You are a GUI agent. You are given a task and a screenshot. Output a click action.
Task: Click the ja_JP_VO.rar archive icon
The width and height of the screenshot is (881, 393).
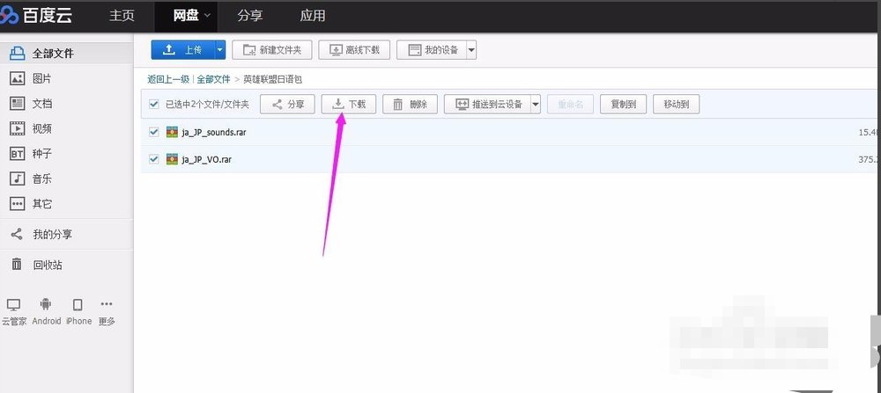pos(172,159)
